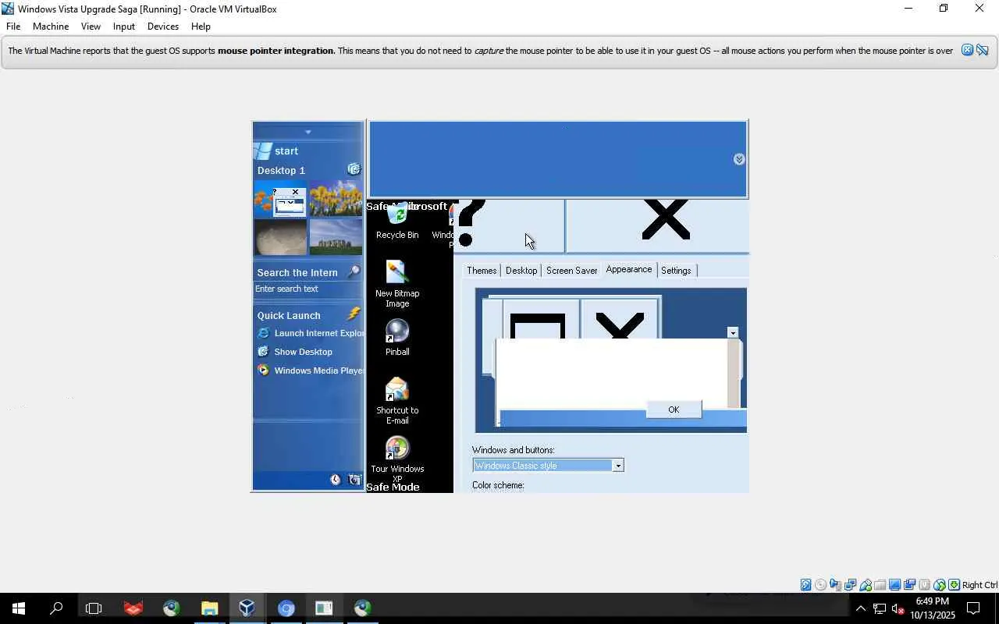Screen dimensions: 999x624
Task: Click the VirtualBox keyboard capture indicator
Action: pyautogui.click(x=954, y=585)
